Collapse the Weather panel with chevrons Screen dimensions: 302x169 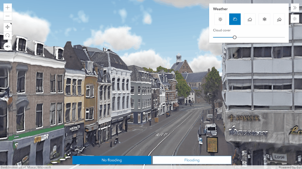[295, 8]
